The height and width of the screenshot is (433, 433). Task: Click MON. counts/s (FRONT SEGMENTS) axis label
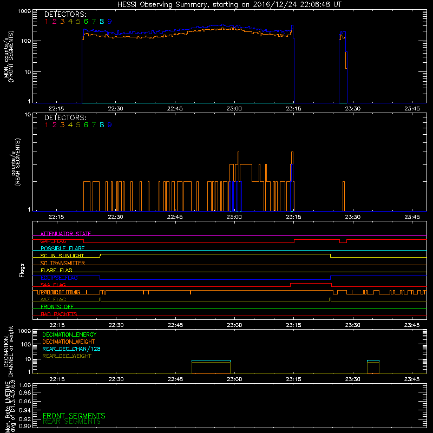tap(8, 57)
